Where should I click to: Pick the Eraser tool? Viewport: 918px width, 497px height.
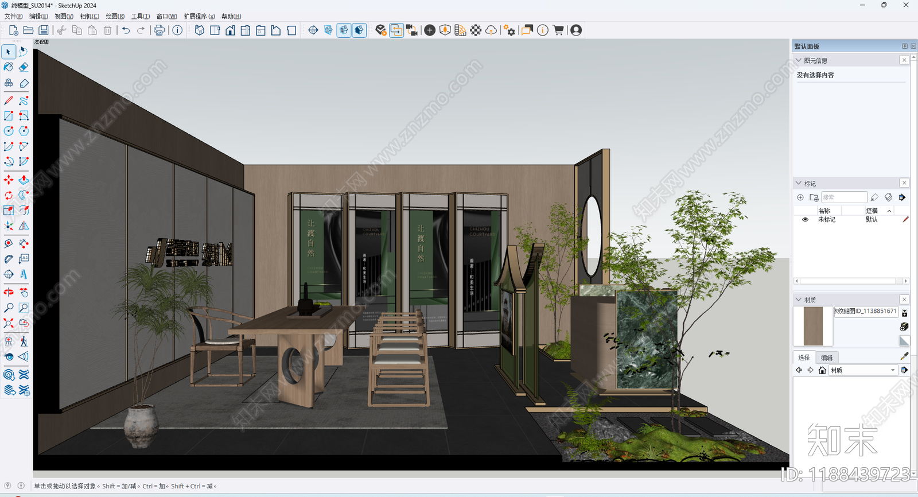pos(24,67)
